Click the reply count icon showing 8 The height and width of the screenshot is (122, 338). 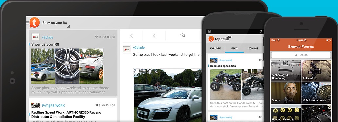(97, 105)
